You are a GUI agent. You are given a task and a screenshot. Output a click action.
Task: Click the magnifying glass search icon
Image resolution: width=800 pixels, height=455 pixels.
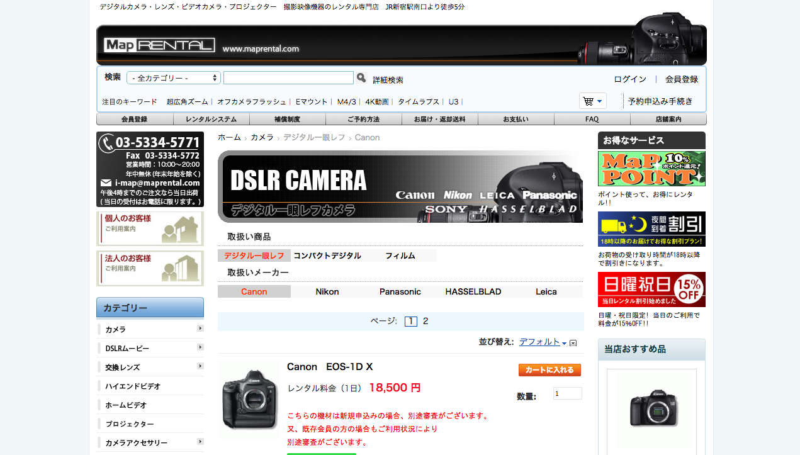361,78
